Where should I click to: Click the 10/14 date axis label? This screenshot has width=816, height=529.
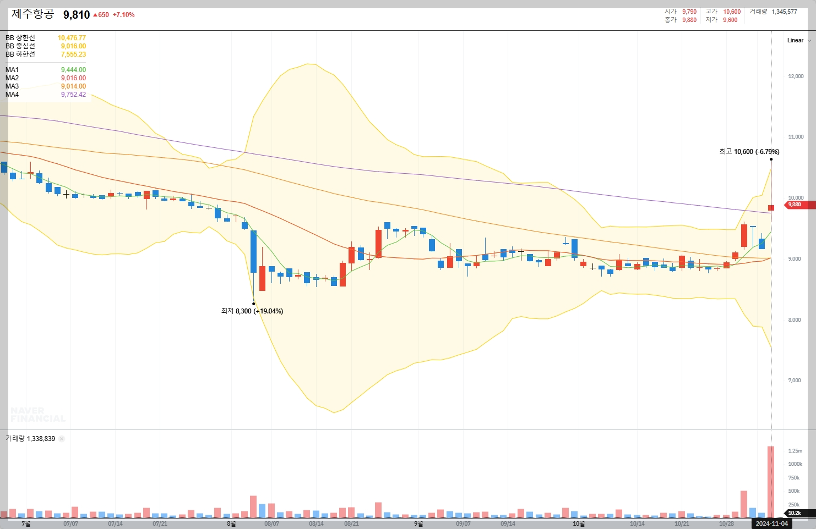[x=637, y=524]
